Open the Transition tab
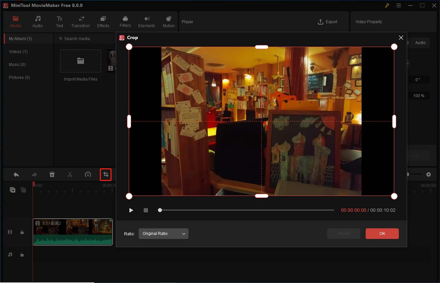440x283 pixels. coord(80,22)
